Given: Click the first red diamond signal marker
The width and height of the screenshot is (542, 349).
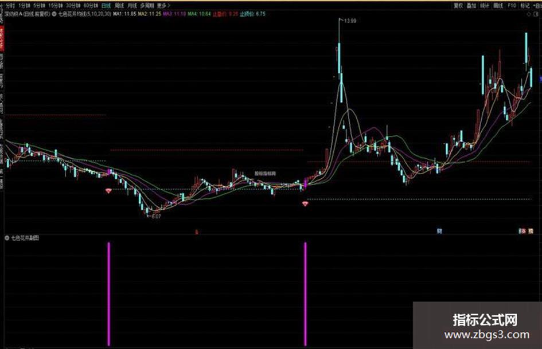Looking at the screenshot, I should pyautogui.click(x=108, y=191).
